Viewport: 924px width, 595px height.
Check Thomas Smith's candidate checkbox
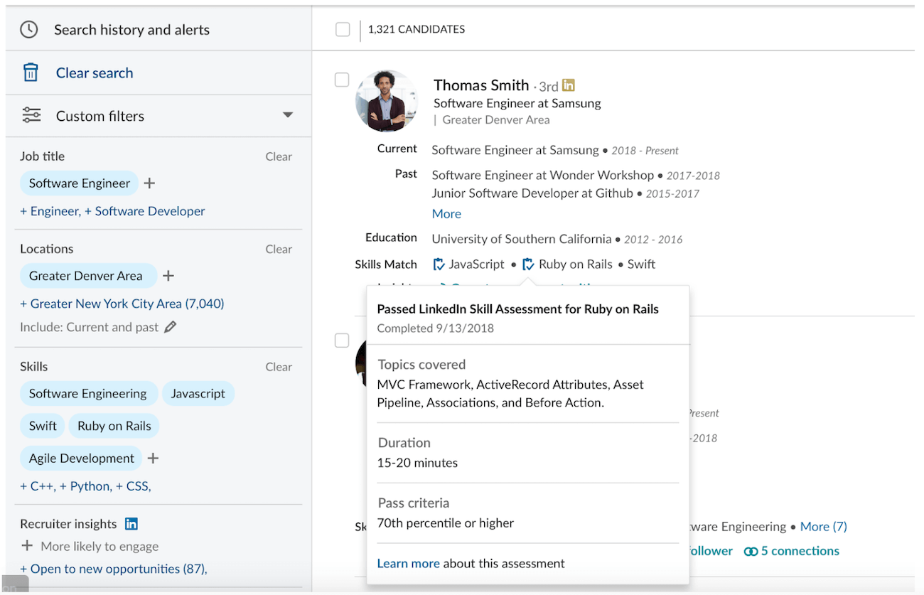[x=342, y=80]
